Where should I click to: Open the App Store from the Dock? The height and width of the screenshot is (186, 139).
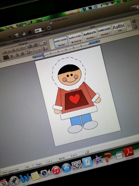click(x=66, y=168)
